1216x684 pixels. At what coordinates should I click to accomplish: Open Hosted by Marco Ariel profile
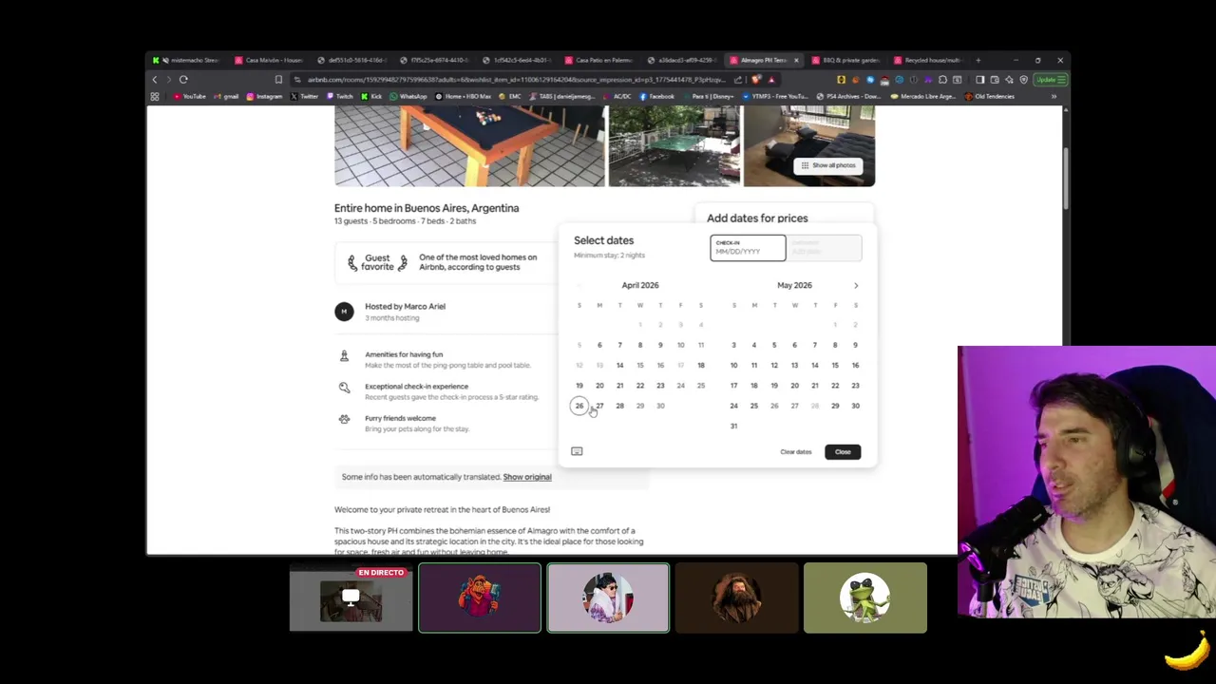(405, 306)
